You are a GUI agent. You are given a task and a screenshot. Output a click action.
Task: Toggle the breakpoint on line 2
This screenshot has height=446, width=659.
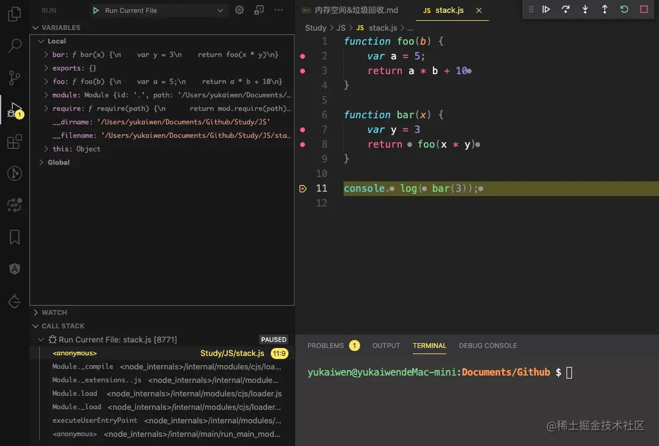click(x=303, y=56)
